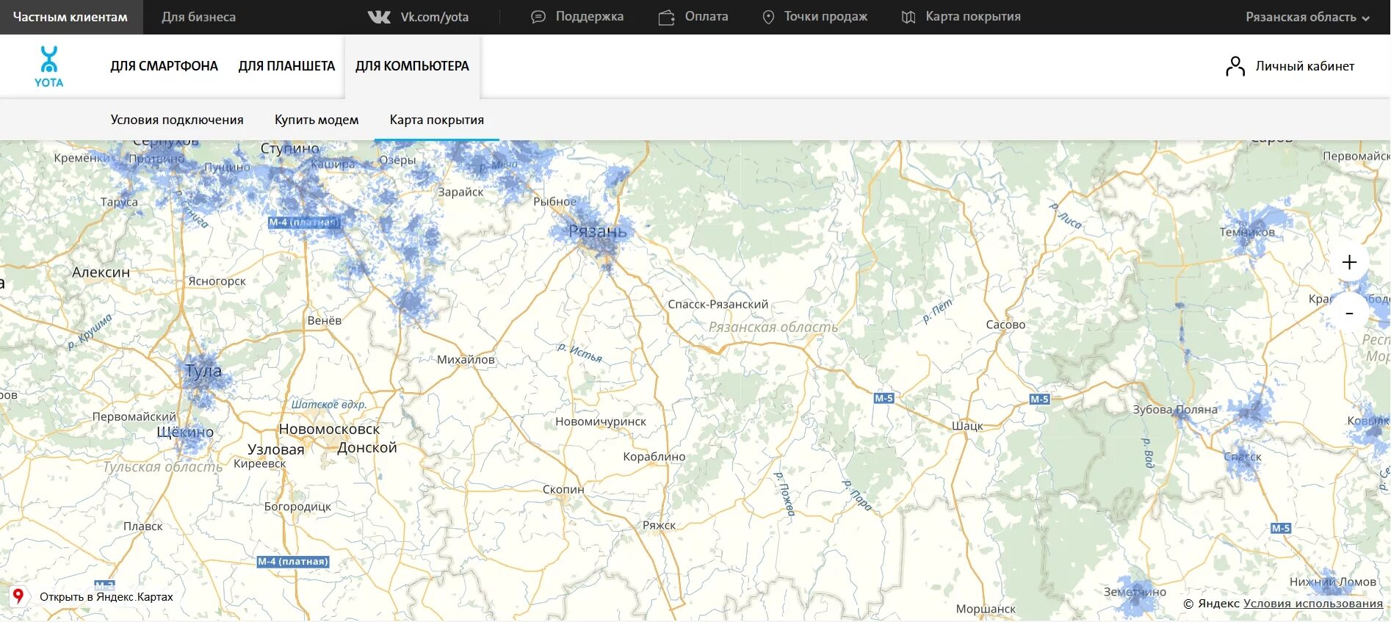Click the Yandex Maps red pin icon
Viewport: 1391px width, 622px height.
point(18,596)
